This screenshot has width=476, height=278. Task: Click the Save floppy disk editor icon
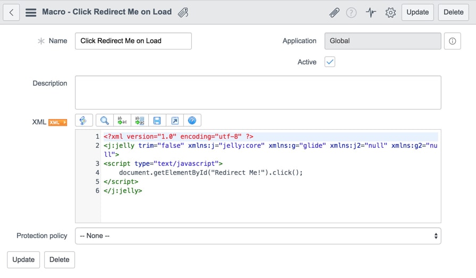(x=157, y=120)
